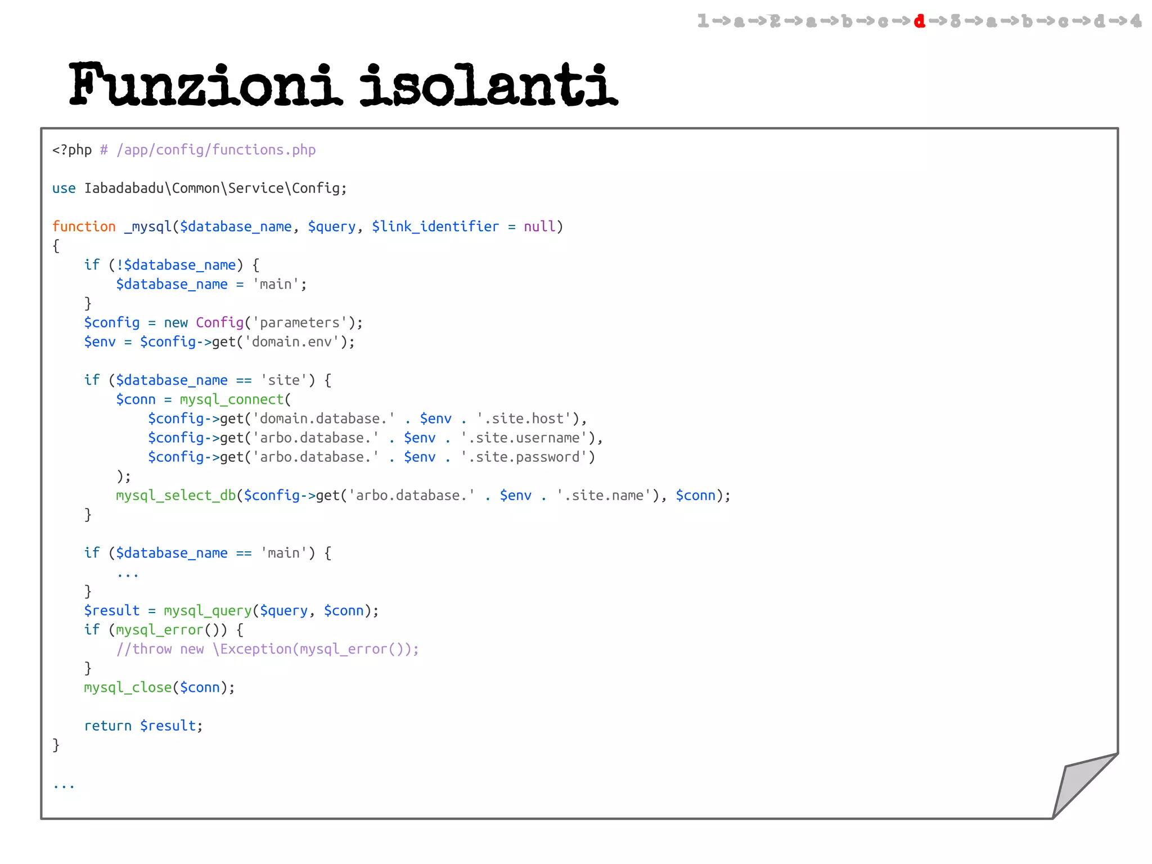Click the "== 'main') {" condition line
The image size is (1152, 864).
[208, 553]
